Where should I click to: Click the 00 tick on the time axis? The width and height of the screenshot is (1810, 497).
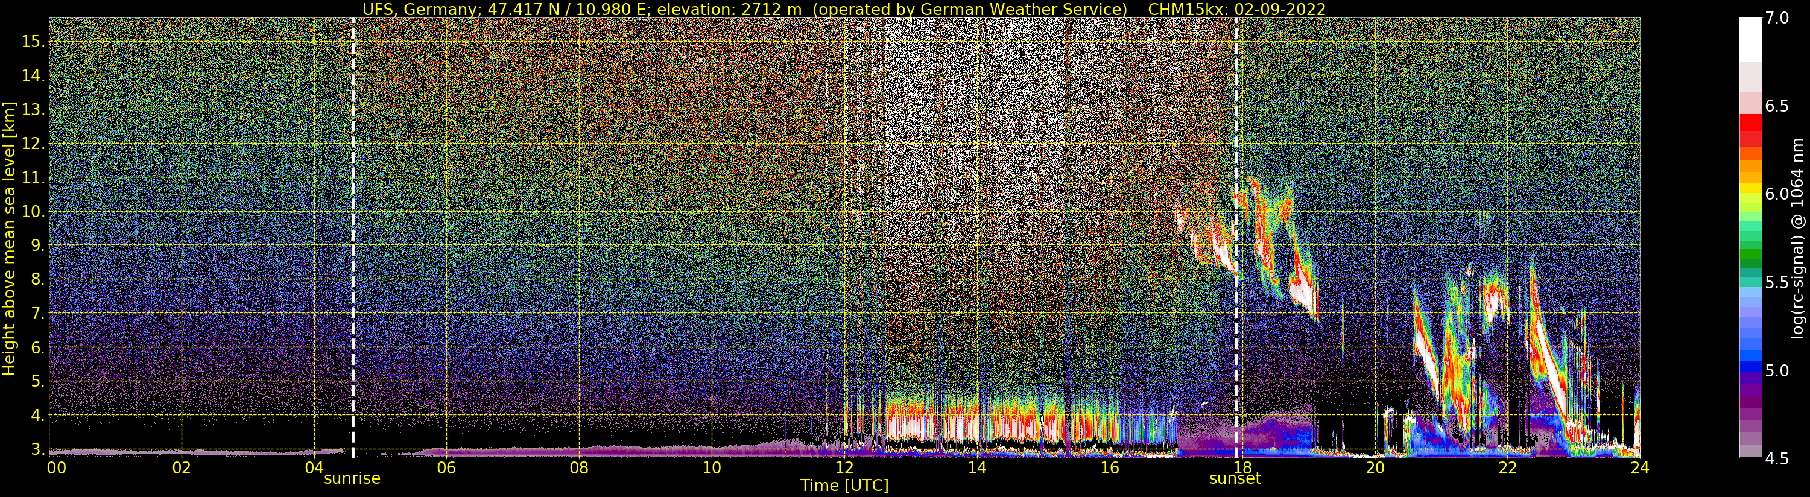coord(56,467)
